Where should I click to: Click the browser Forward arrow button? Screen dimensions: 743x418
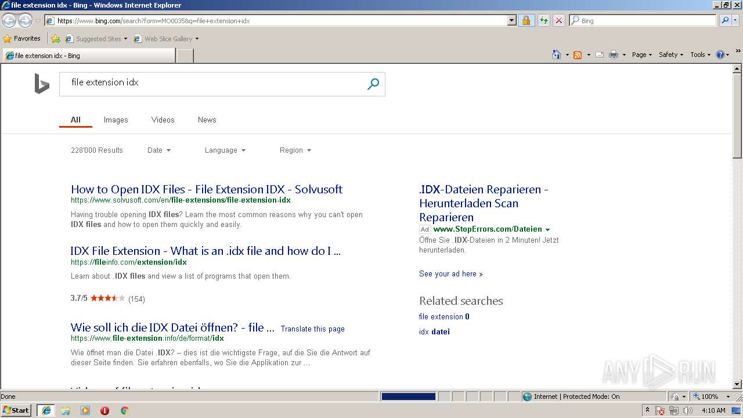(x=25, y=21)
